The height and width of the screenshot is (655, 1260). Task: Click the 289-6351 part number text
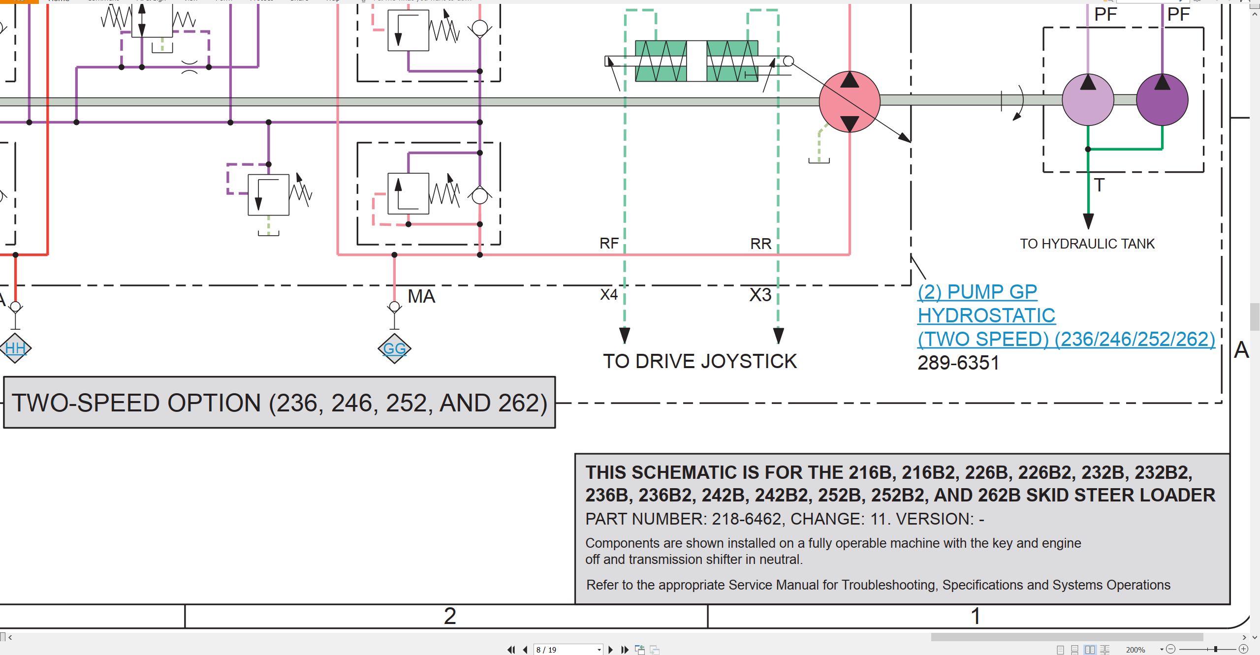(x=958, y=363)
